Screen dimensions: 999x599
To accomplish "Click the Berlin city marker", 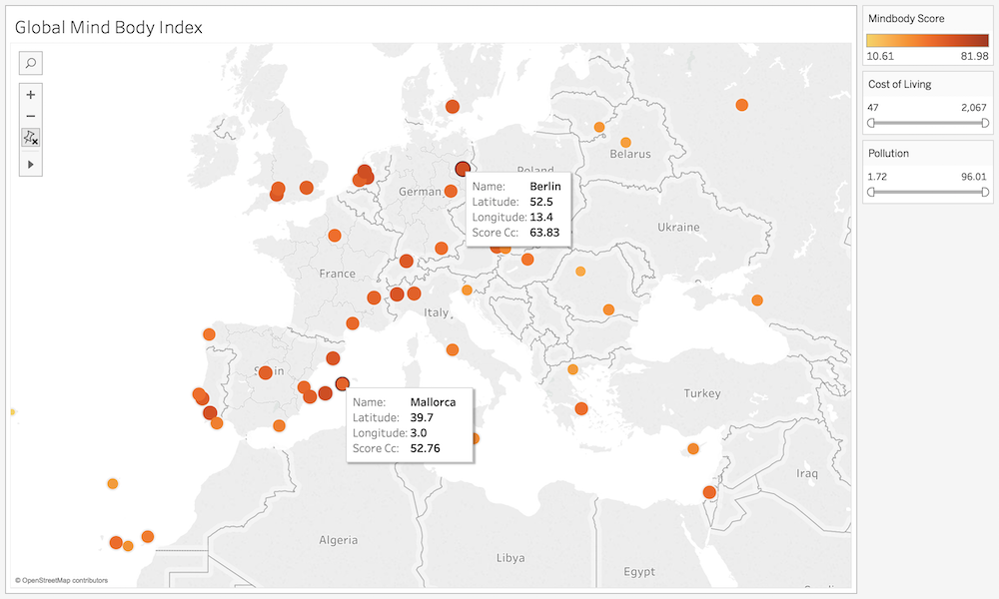I will 462,170.
